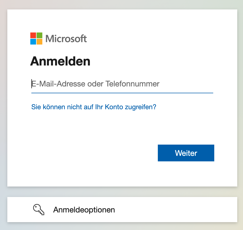Click the blue Weiter button
This screenshot has width=243, height=230.
pyautogui.click(x=186, y=153)
